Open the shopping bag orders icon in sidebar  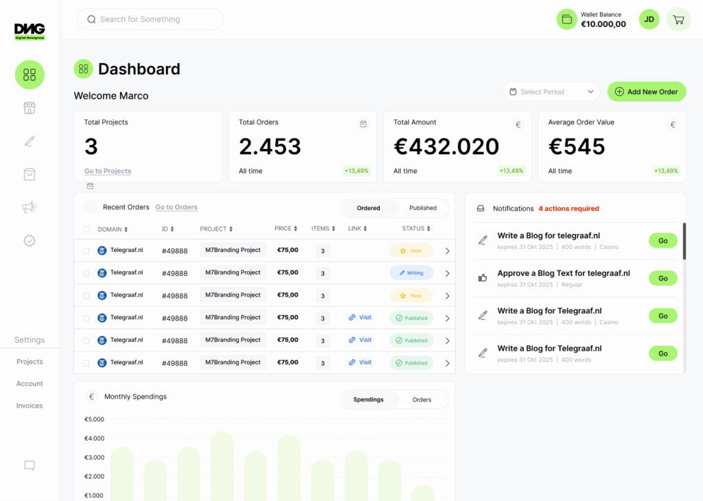pos(30,174)
